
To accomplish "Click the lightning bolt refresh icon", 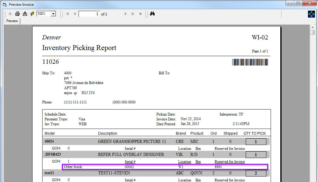I will 32,14.
